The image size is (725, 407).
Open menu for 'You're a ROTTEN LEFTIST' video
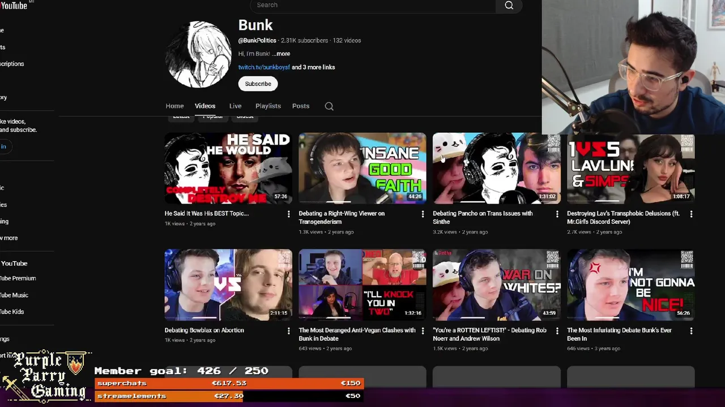[557, 331]
